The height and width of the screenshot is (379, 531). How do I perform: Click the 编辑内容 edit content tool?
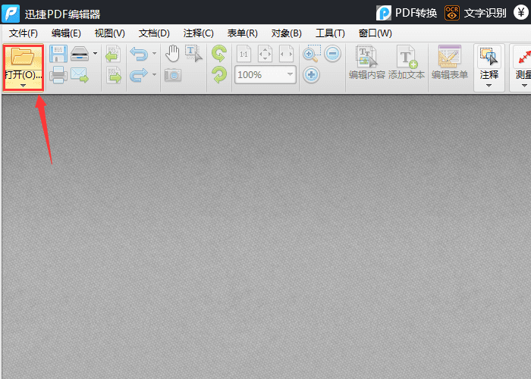point(367,63)
